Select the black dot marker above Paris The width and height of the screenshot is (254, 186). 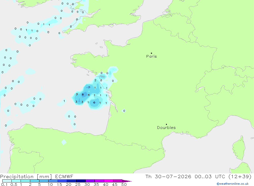(151, 53)
